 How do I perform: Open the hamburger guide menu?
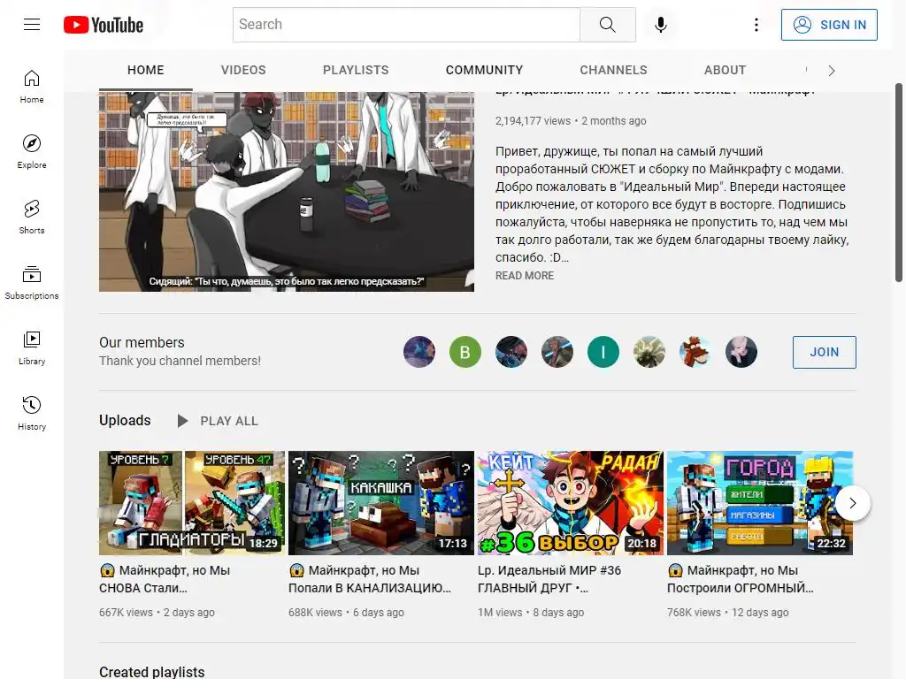32,24
